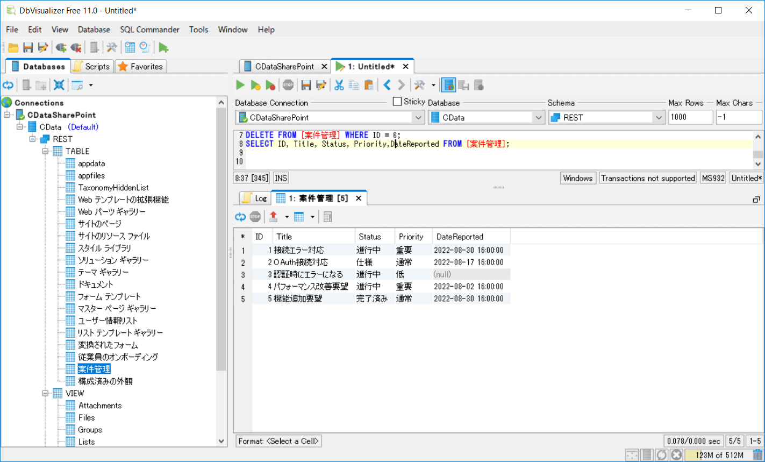Click the scissors Cut icon in editor toolbar

tap(339, 85)
